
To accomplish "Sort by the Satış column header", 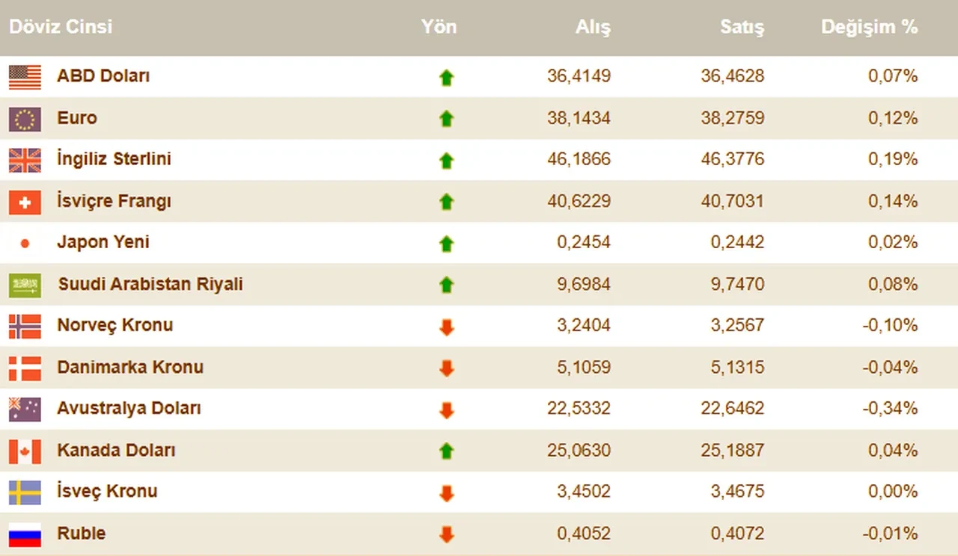I will (x=742, y=27).
